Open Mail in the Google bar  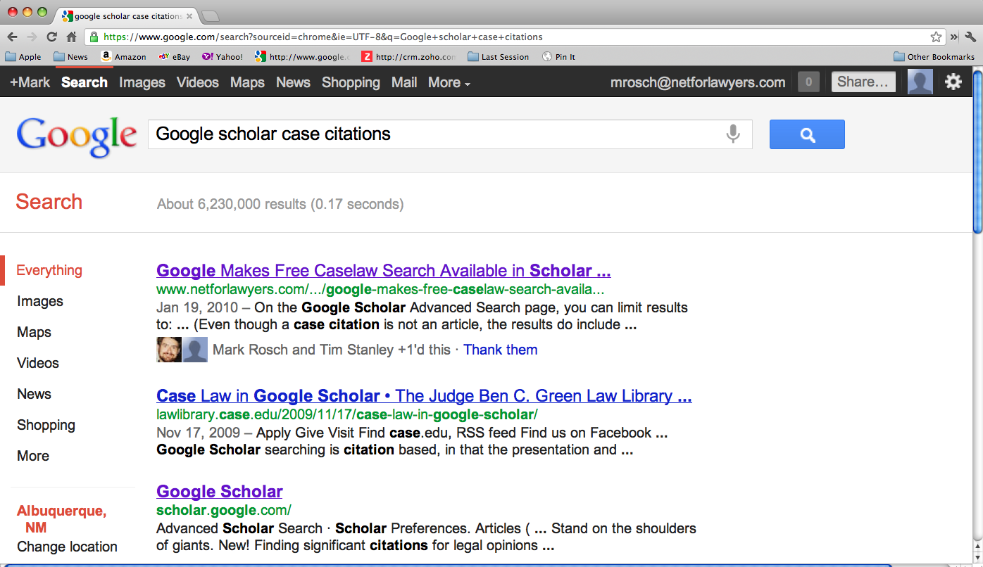pyautogui.click(x=404, y=82)
